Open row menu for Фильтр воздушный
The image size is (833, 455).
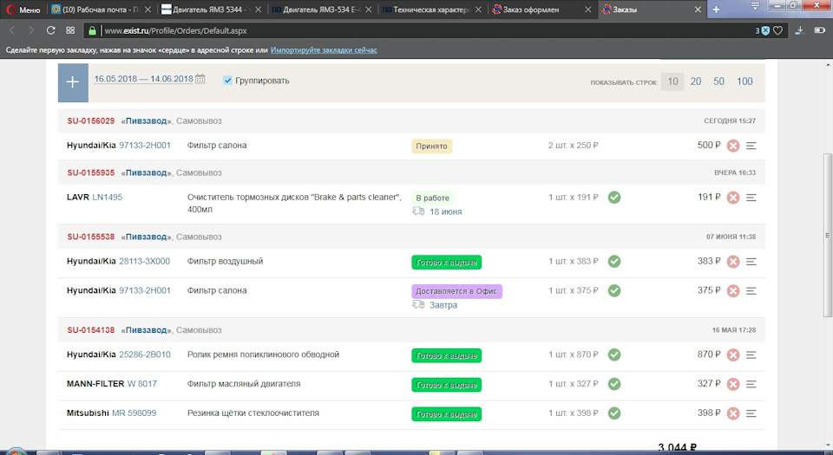click(x=751, y=262)
